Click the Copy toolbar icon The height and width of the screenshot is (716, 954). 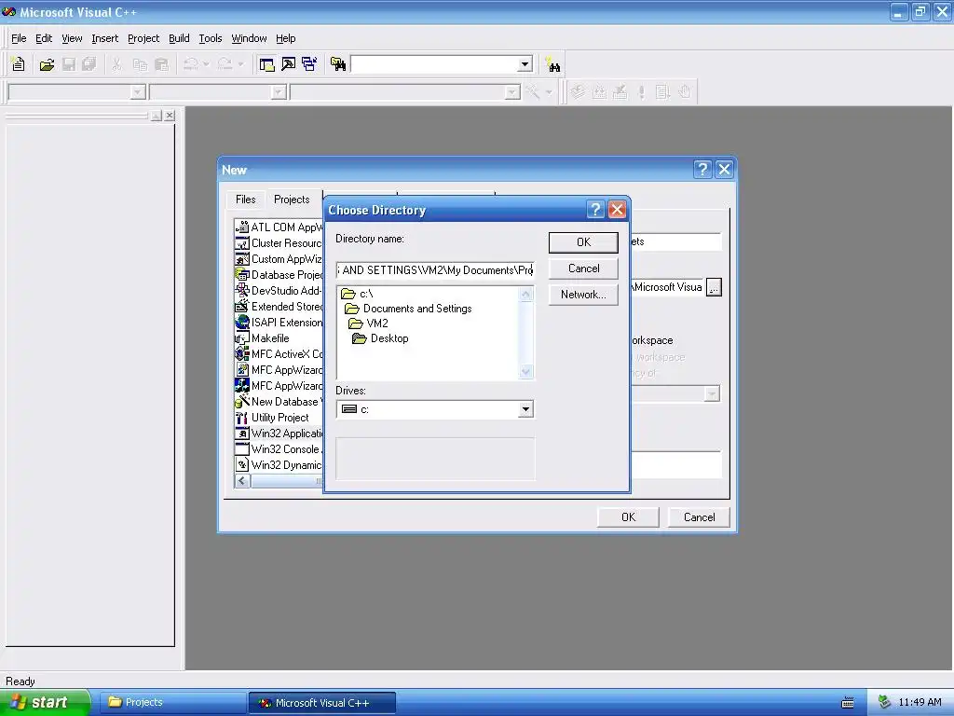click(x=140, y=64)
